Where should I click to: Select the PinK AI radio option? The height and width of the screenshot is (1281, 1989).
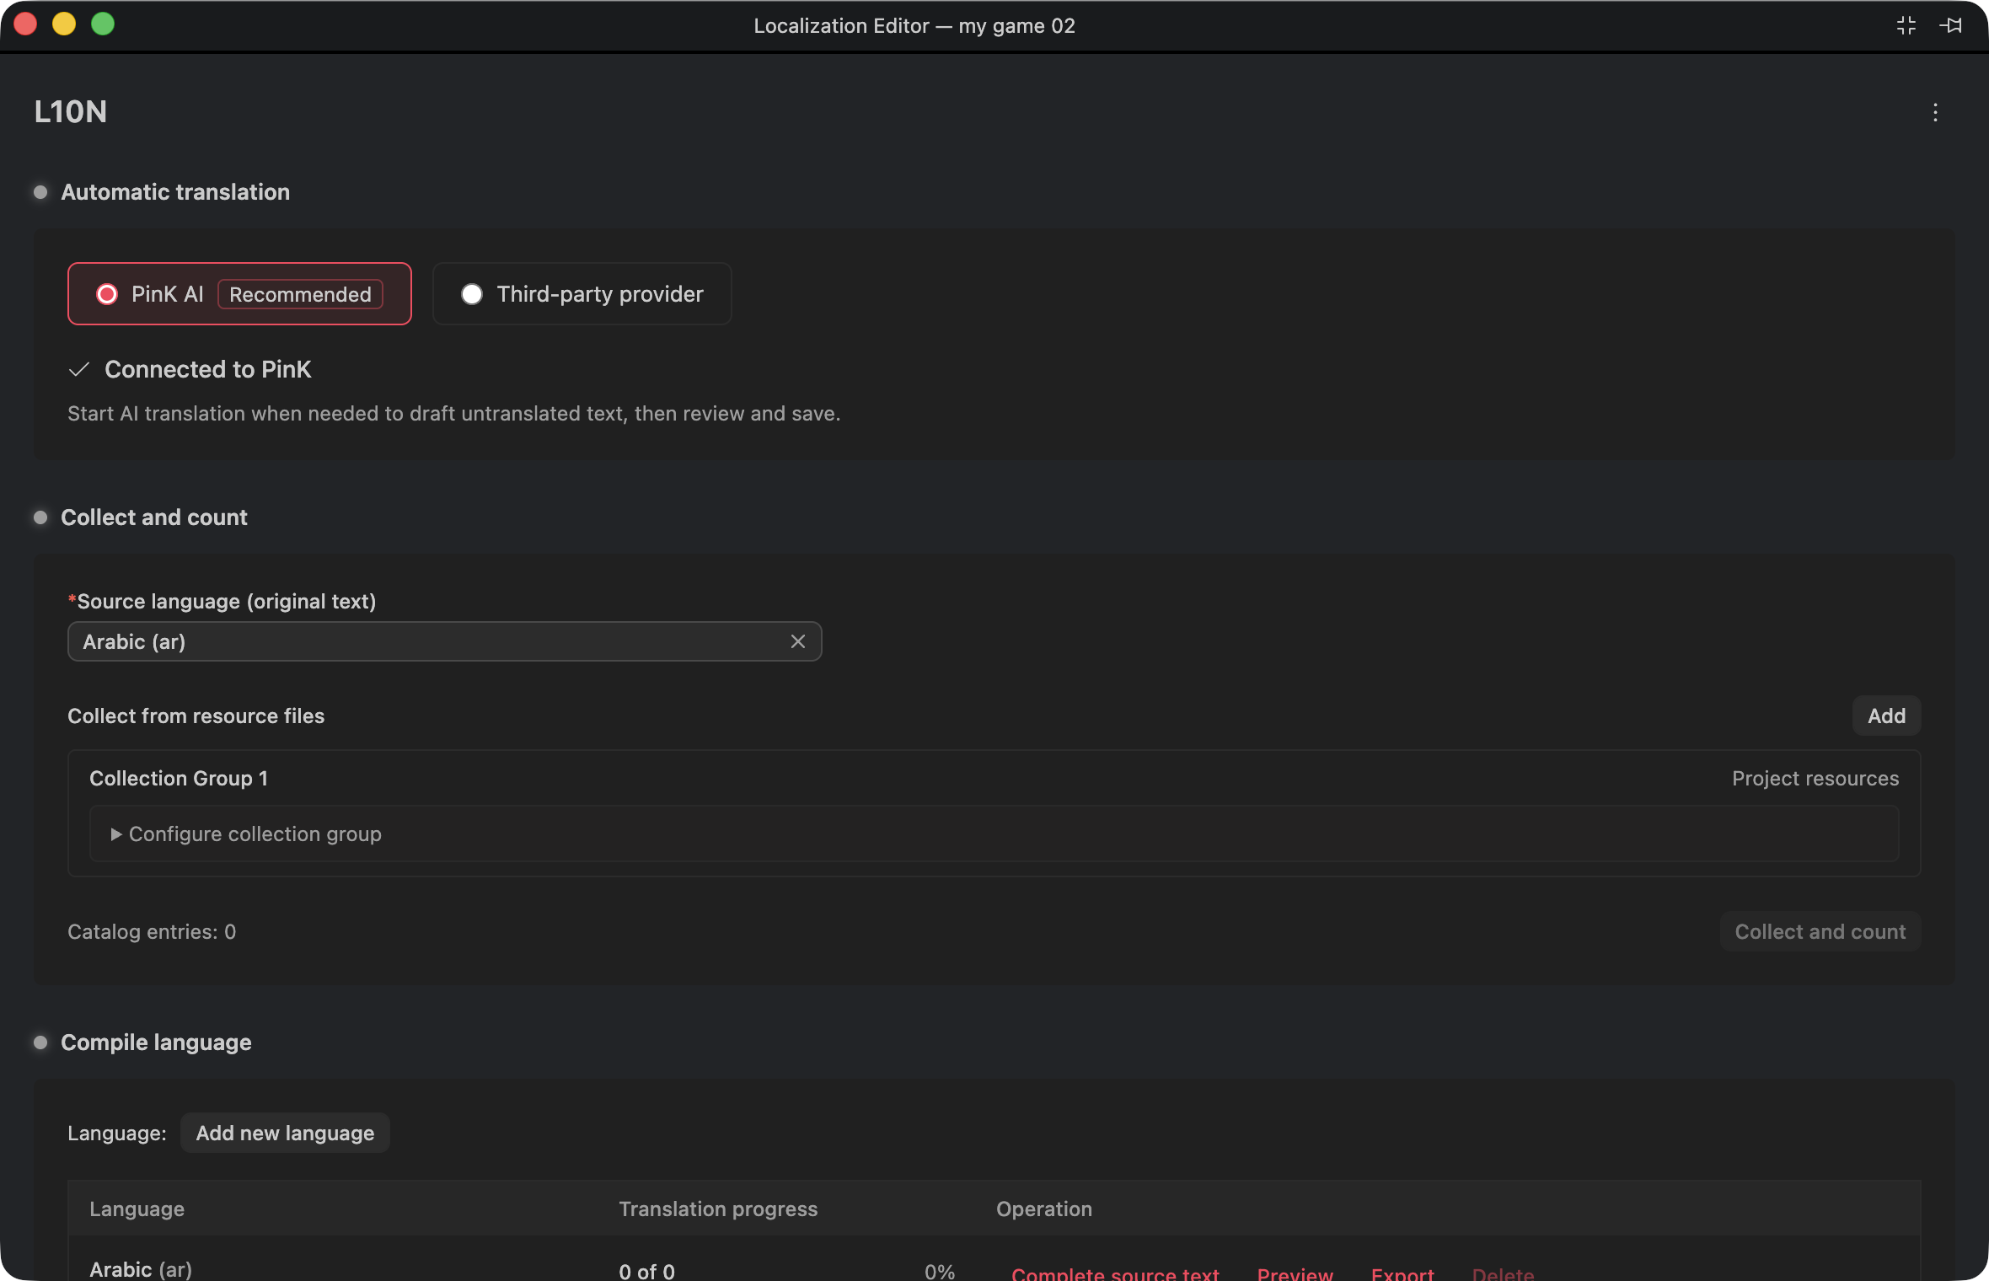(239, 293)
